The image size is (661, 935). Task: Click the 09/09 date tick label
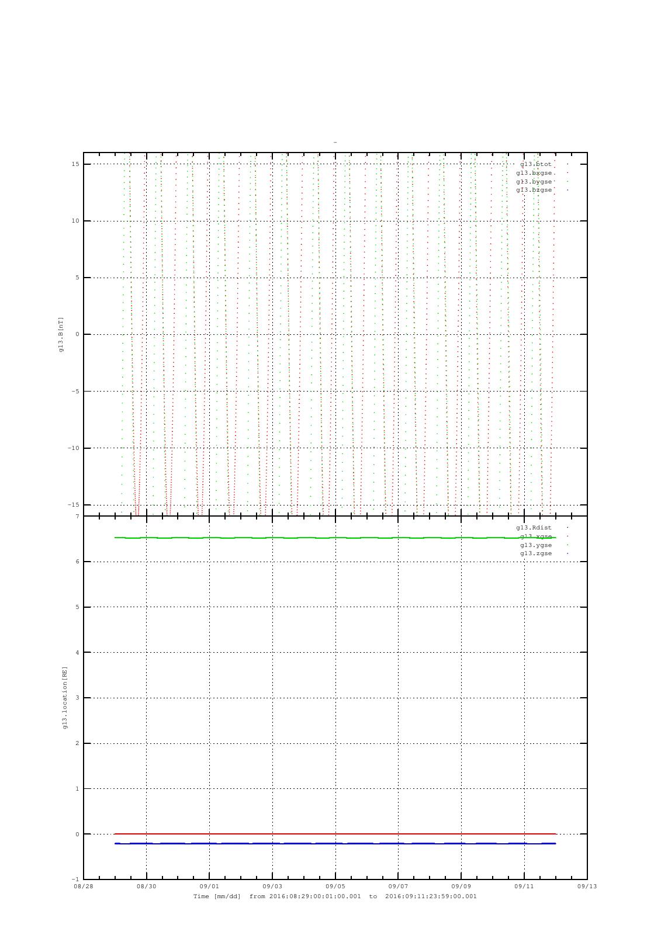pyautogui.click(x=461, y=886)
